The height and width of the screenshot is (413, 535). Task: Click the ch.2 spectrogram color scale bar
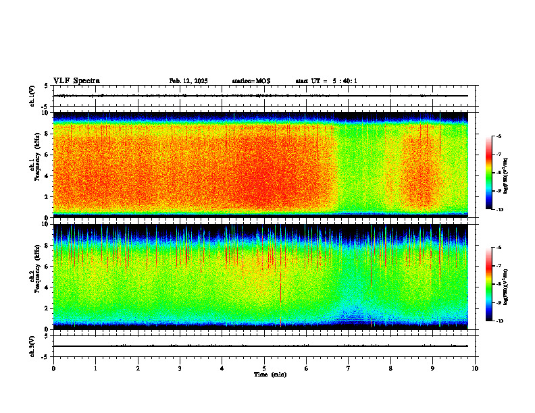coord(488,284)
